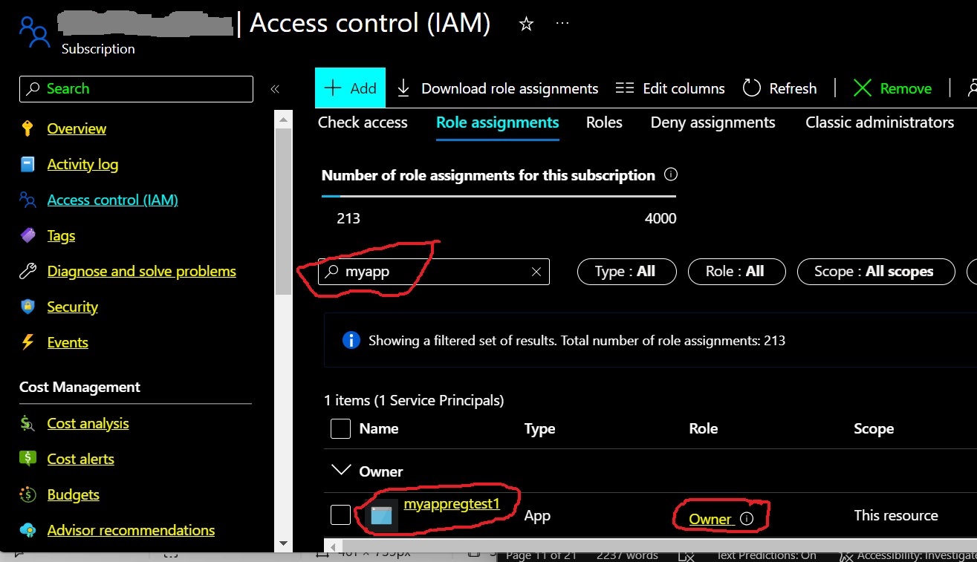Click the Advisor recommendations cloud icon

(27, 530)
